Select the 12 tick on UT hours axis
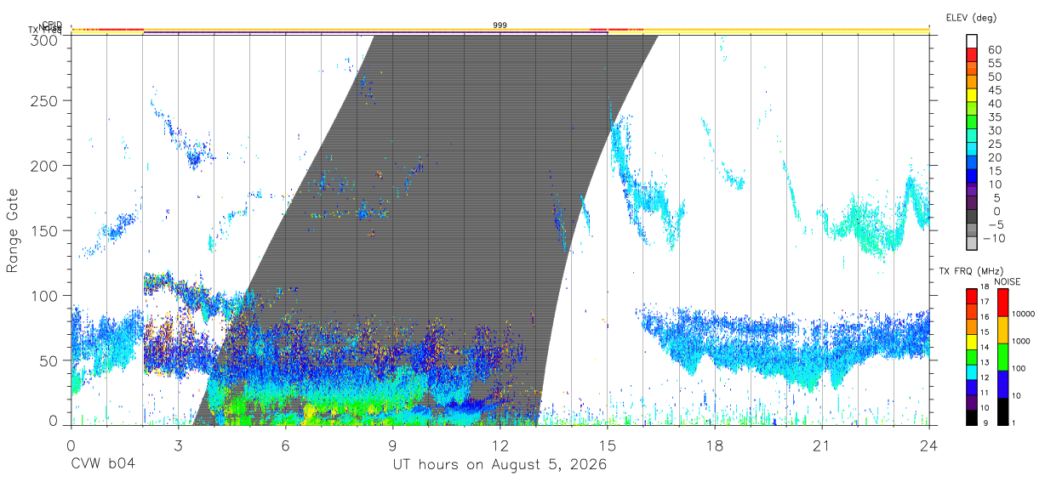This screenshot has height=482, width=1045. click(500, 445)
